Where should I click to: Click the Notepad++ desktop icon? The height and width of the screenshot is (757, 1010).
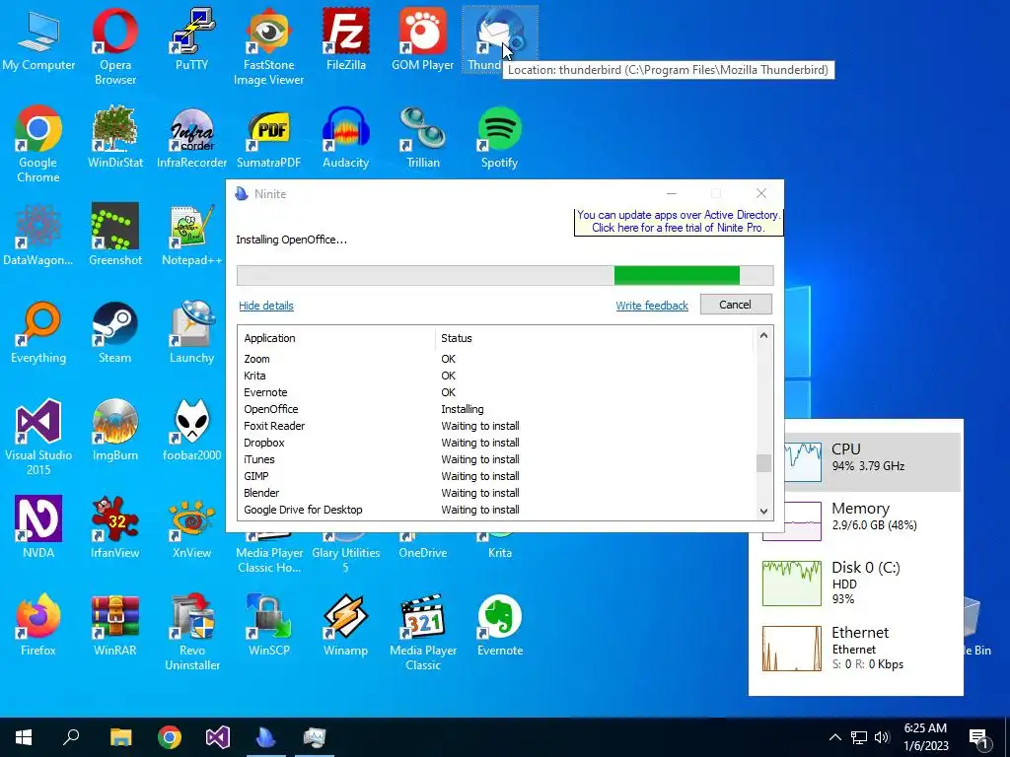coord(191,235)
